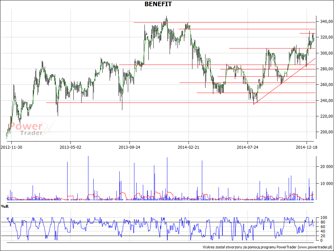Viewport: 334px width, 251px height.
Task: Click the 2014-12-18 date label
Action: coord(307,147)
